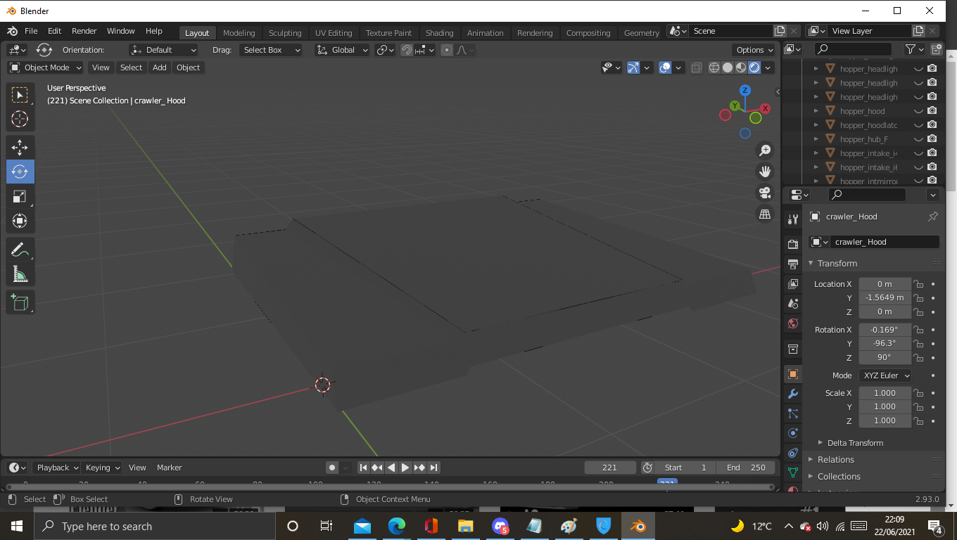
Task: Start animation playback with the play button
Action: 405,468
